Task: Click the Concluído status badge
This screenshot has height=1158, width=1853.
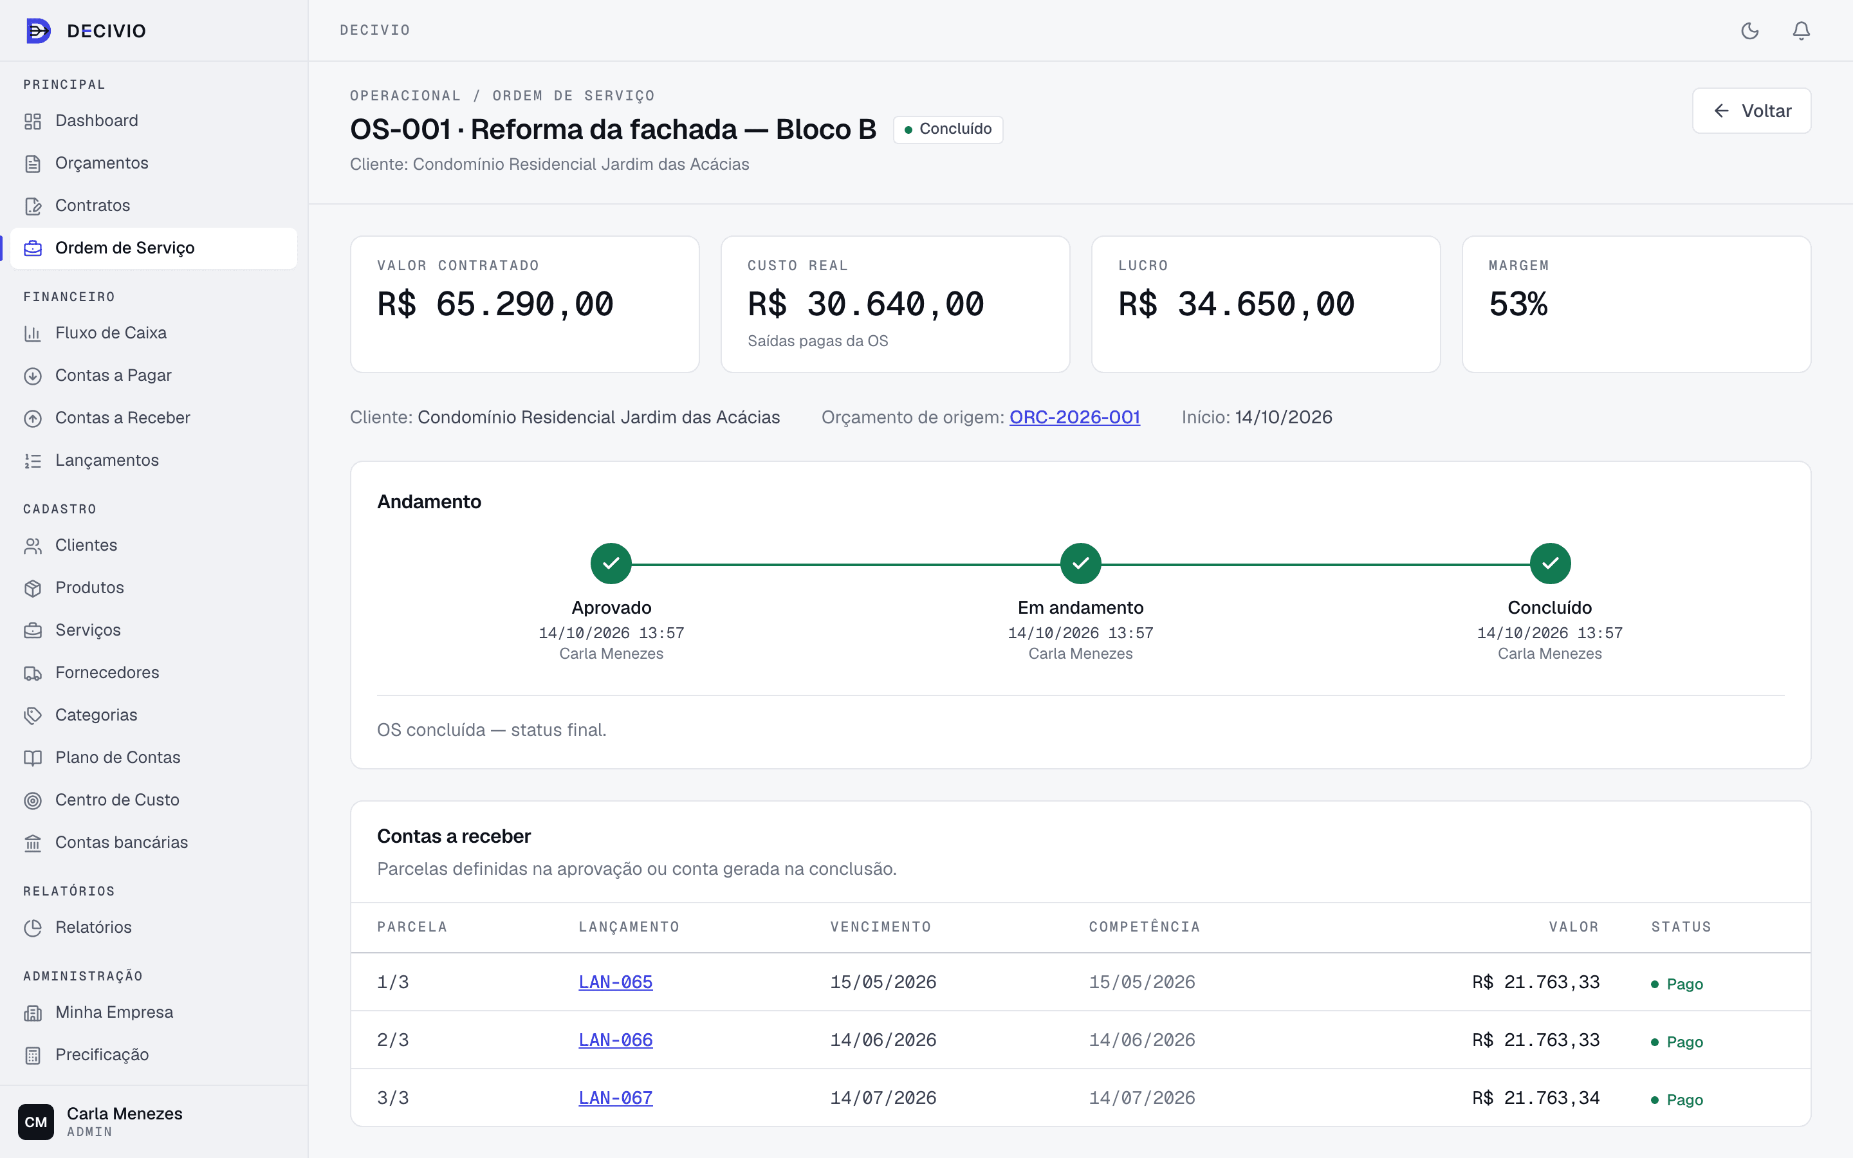Action: pos(948,129)
